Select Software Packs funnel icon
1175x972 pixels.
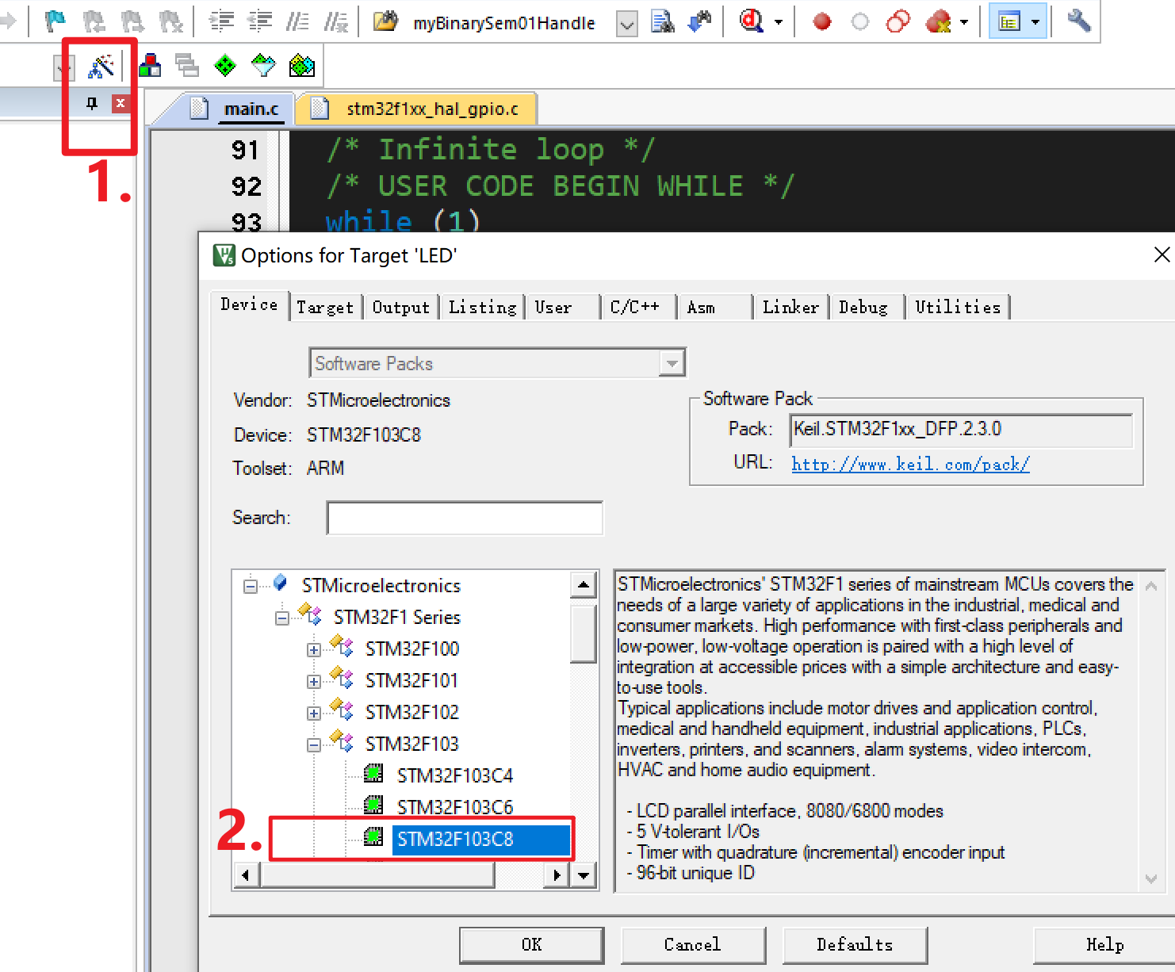point(263,65)
